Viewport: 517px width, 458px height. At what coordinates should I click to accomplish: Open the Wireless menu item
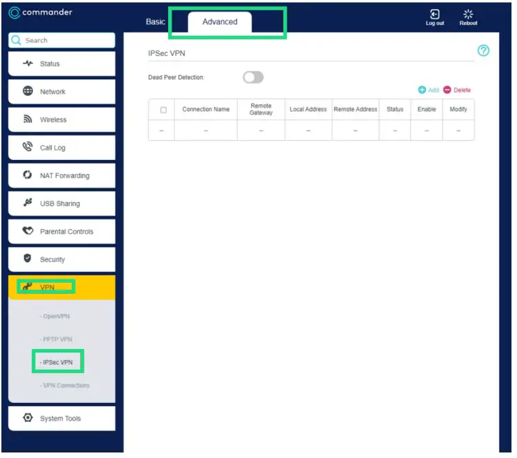(x=62, y=119)
